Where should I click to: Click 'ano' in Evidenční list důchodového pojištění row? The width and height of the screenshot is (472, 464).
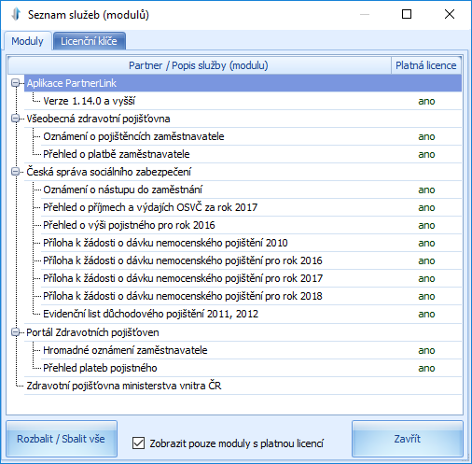(x=426, y=314)
